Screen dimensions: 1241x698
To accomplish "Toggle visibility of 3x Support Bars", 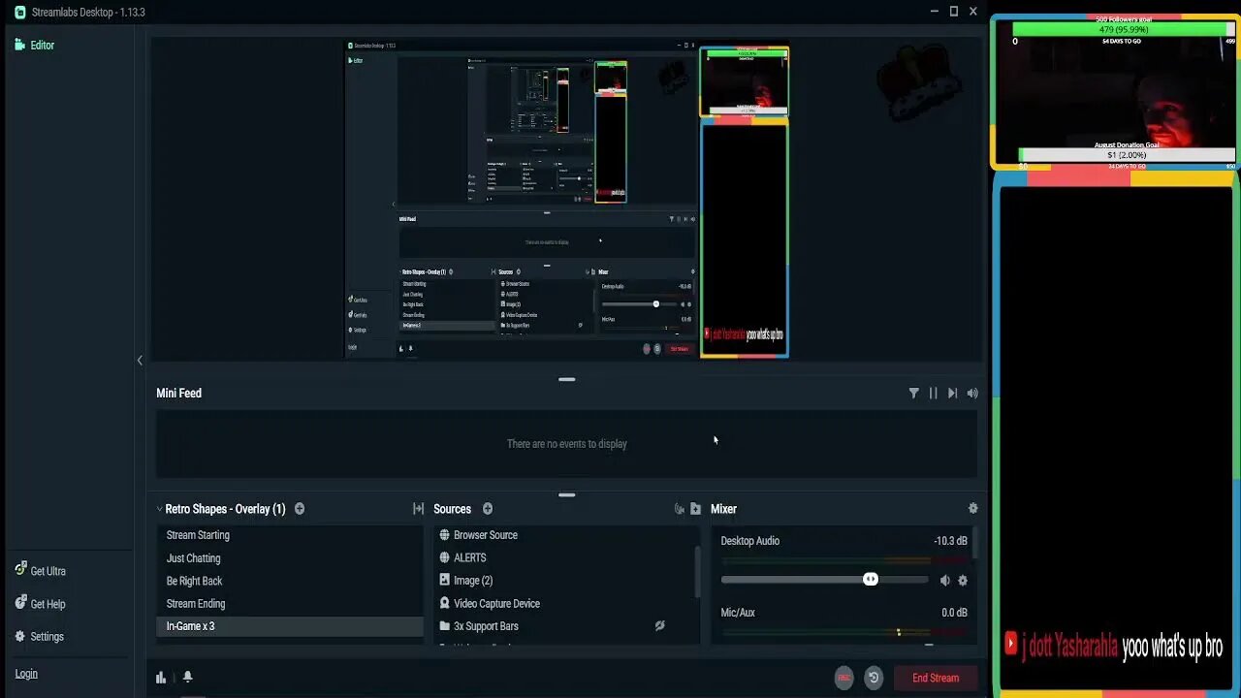I will 659,626.
